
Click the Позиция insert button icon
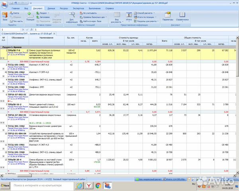click(30, 16)
